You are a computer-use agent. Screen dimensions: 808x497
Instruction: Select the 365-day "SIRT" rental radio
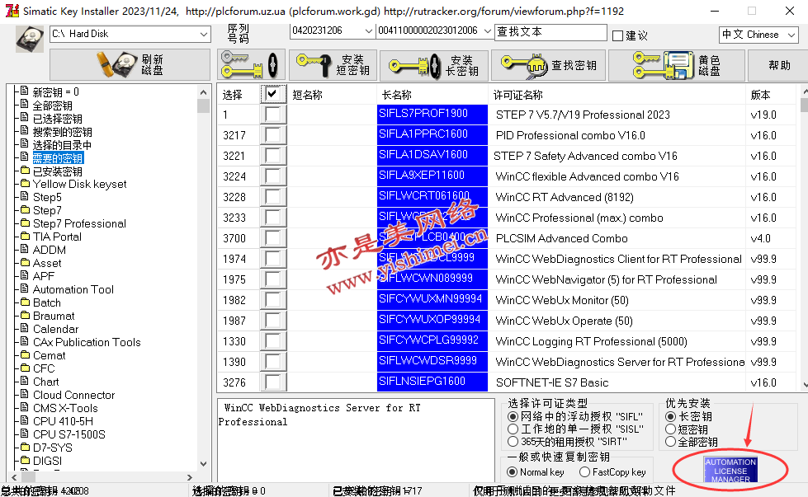coord(513,442)
